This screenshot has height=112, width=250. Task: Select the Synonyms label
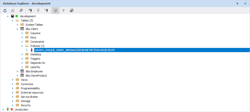pos(27,84)
